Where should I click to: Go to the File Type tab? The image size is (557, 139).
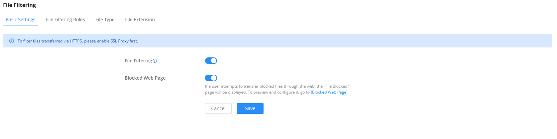(105, 20)
